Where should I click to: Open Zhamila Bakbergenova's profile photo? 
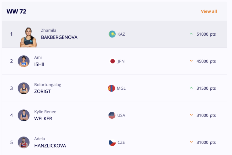pyautogui.click(x=28, y=37)
